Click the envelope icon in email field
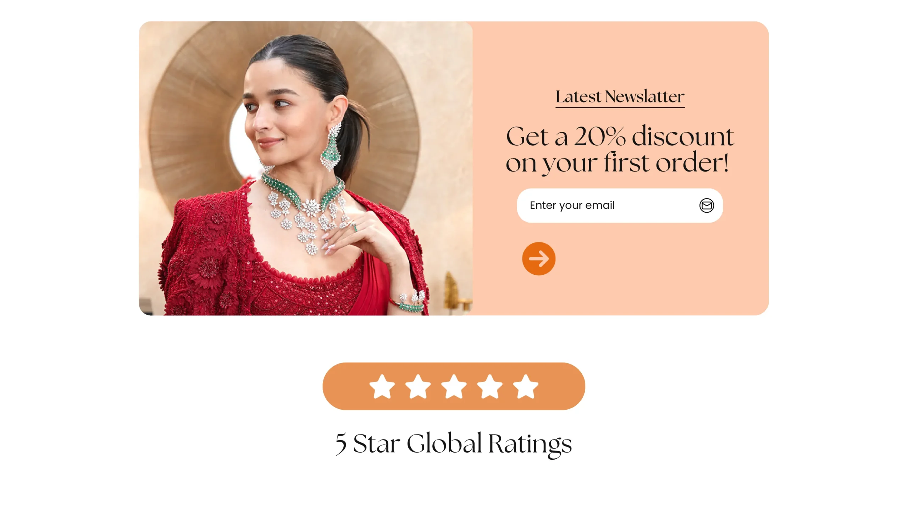The height and width of the screenshot is (510, 908). click(706, 206)
